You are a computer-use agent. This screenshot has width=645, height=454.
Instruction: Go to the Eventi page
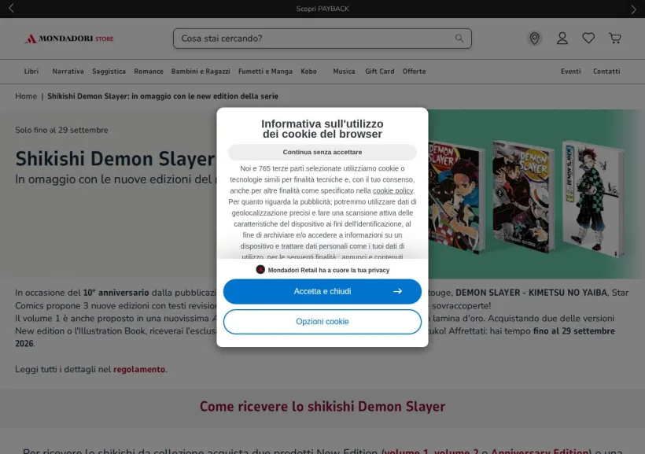click(x=570, y=71)
